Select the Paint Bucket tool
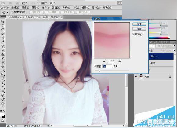177x128 pixels. point(3,66)
